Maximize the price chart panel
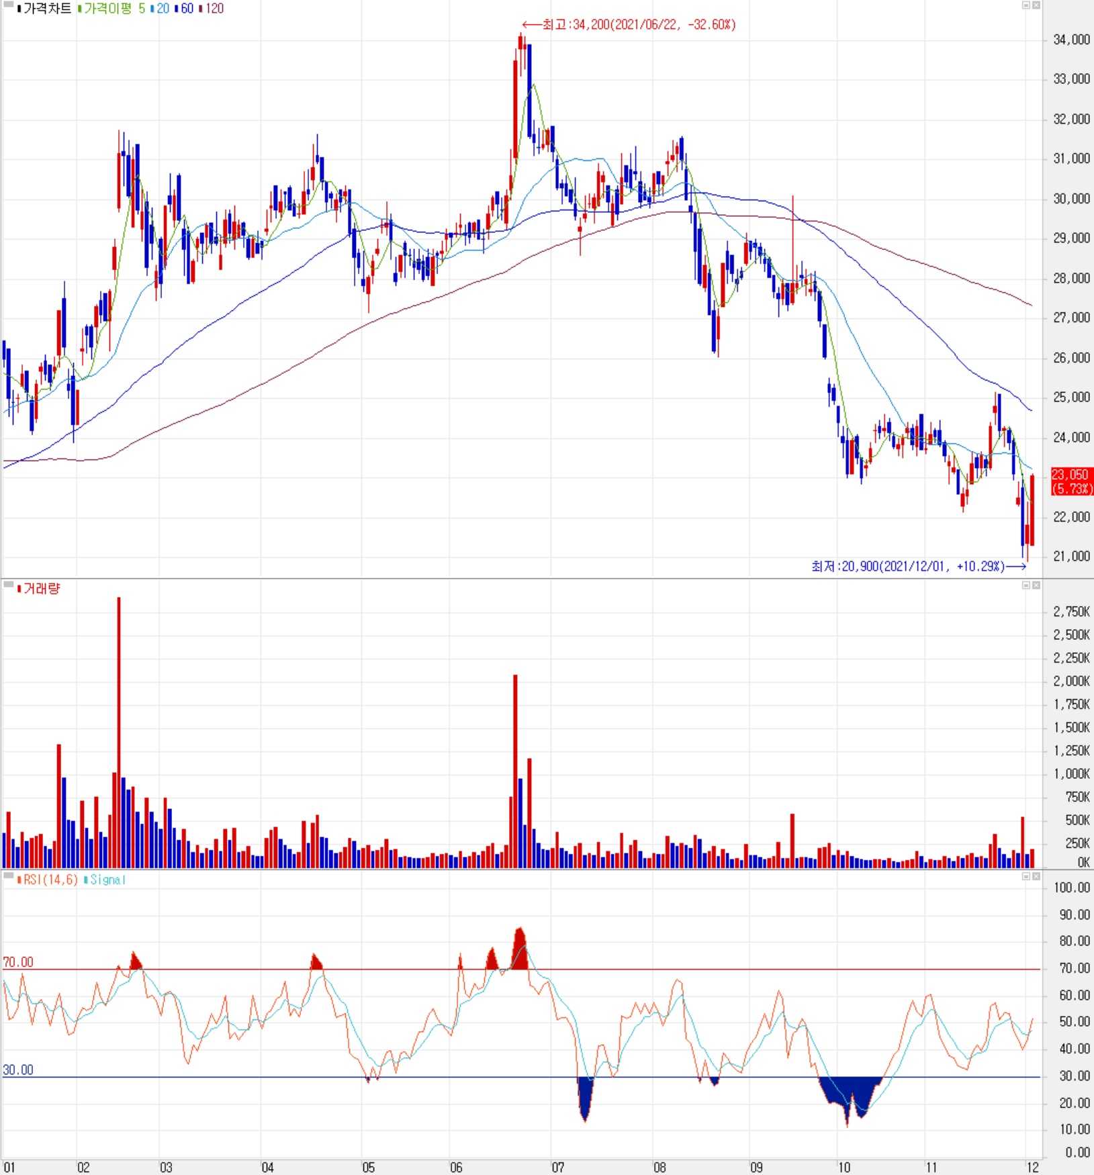This screenshot has height=1175, width=1094. [1026, 5]
